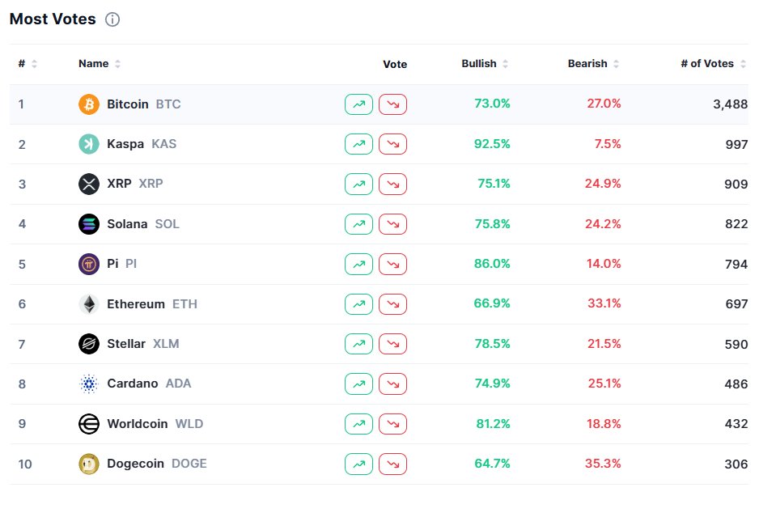Vote bullish on Solana
776x513 pixels.
pos(358,224)
